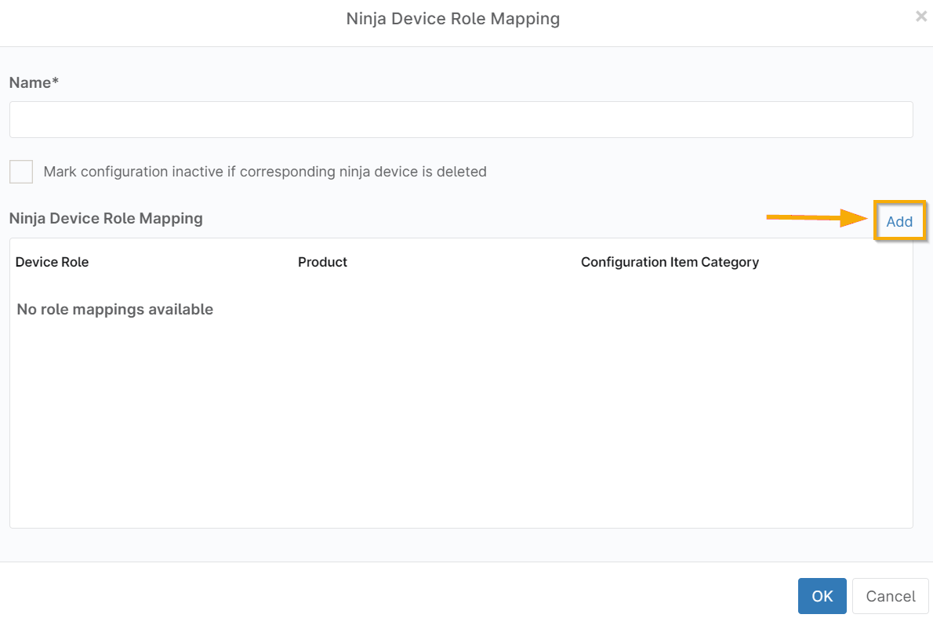Image resolution: width=933 pixels, height=618 pixels.
Task: Click the word 'deleted' in the checkbox label
Action: 462,172
